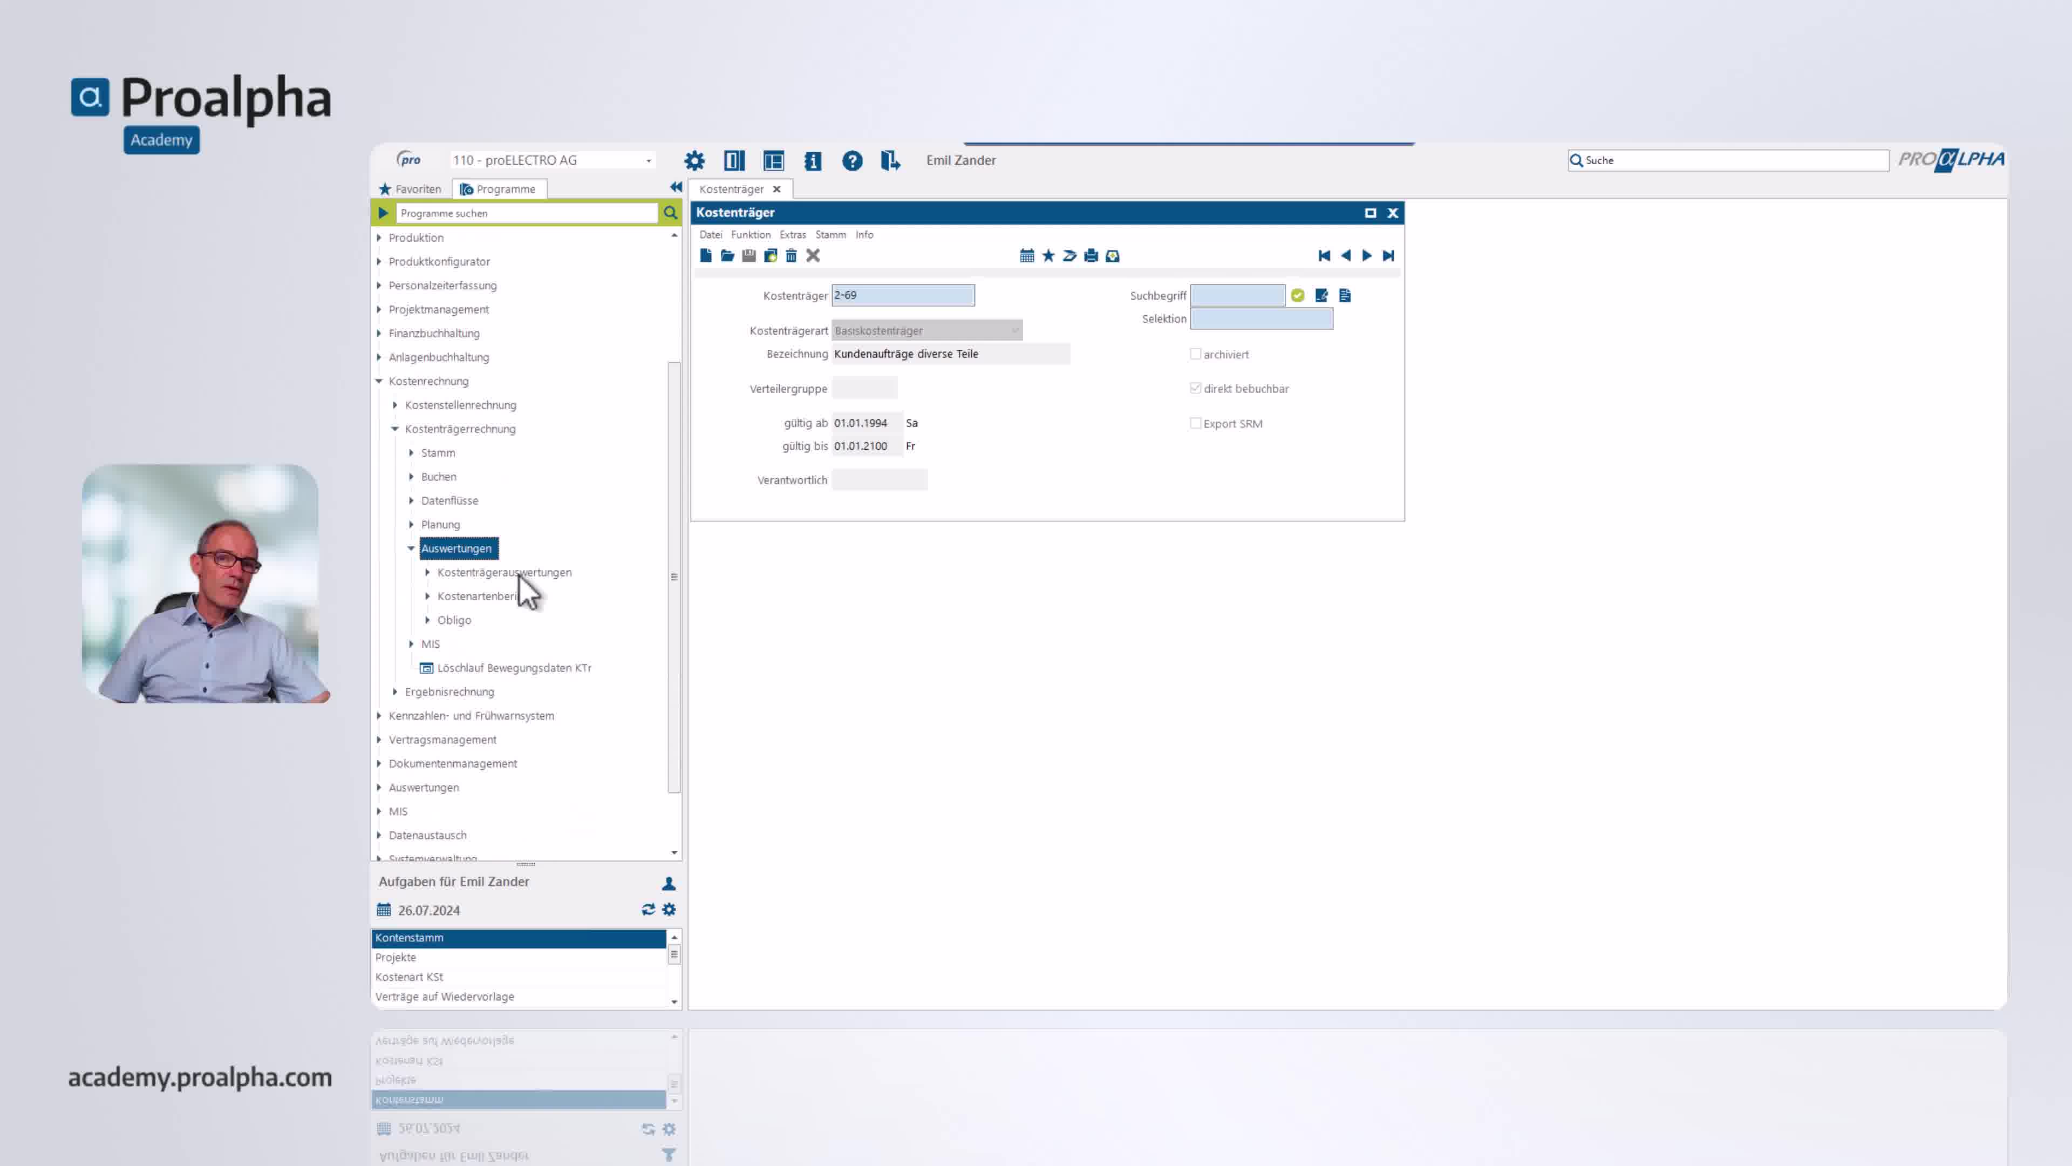Select the Projekte task entry

(x=396, y=958)
